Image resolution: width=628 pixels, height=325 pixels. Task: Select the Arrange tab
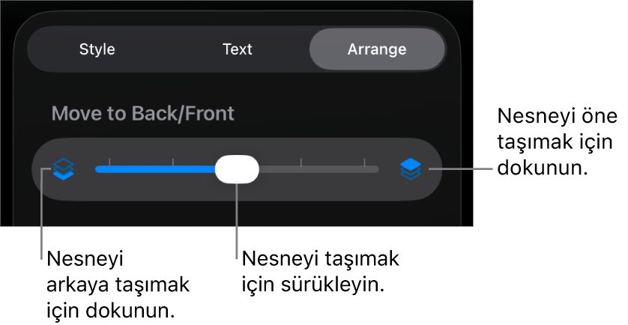point(377,49)
